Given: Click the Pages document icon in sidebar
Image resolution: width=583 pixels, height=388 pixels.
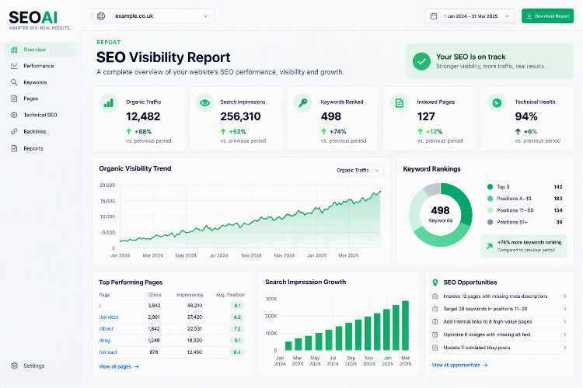Looking at the screenshot, I should coord(14,99).
